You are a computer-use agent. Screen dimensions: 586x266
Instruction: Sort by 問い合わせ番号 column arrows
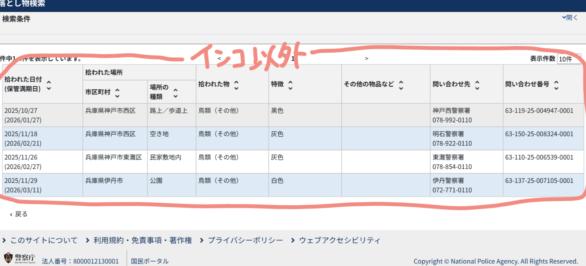click(x=556, y=85)
